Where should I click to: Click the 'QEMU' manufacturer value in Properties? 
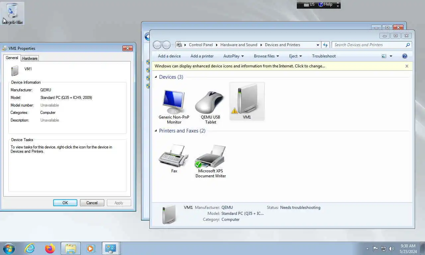(45, 90)
